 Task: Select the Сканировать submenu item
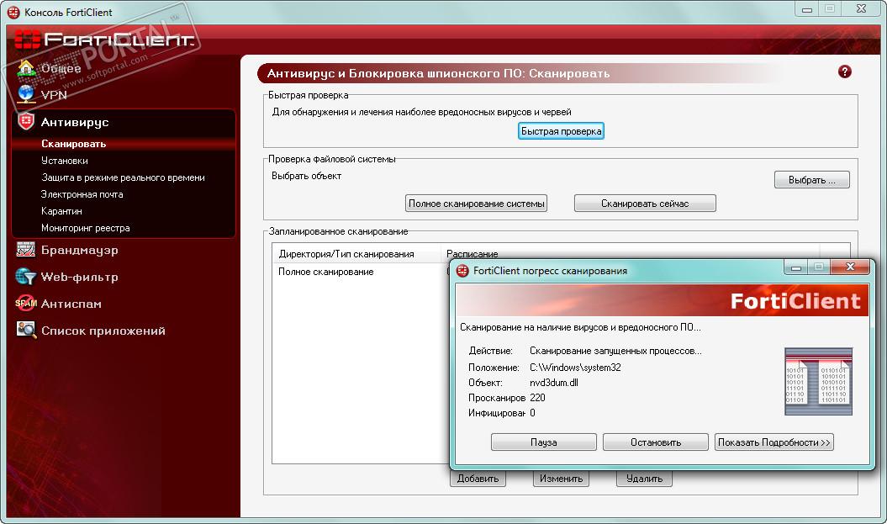point(73,144)
